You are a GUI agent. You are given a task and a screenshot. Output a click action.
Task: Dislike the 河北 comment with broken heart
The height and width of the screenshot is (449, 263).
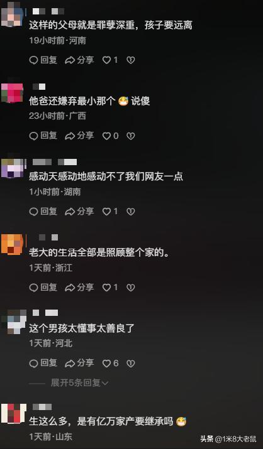[131, 364]
